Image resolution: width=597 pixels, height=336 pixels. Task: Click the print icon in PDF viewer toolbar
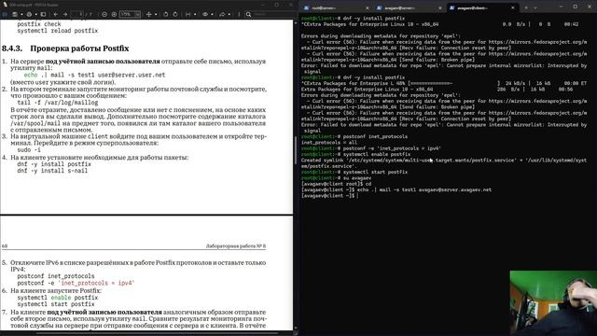(x=29, y=14)
